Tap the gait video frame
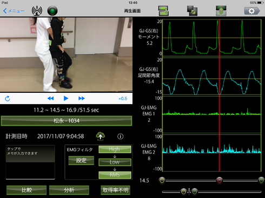 [x=66, y=54]
